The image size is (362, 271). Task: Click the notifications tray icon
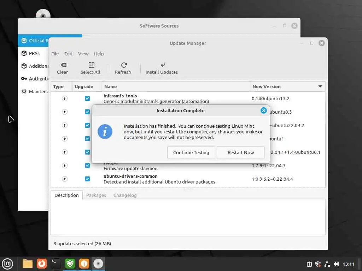coord(309,264)
